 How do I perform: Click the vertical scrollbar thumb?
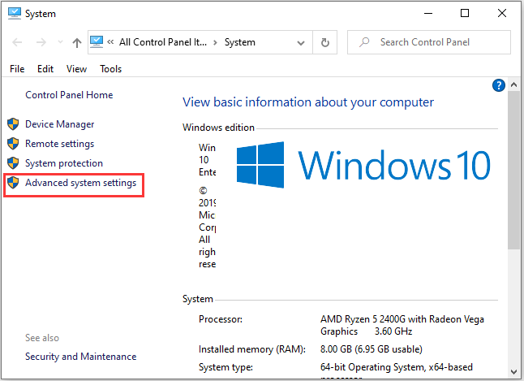pyautogui.click(x=513, y=170)
